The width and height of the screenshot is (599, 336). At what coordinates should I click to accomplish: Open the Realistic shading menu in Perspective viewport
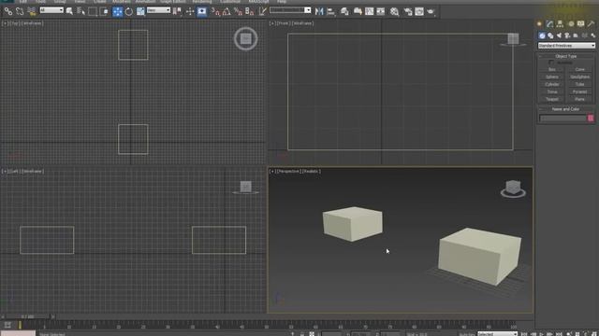pos(312,172)
